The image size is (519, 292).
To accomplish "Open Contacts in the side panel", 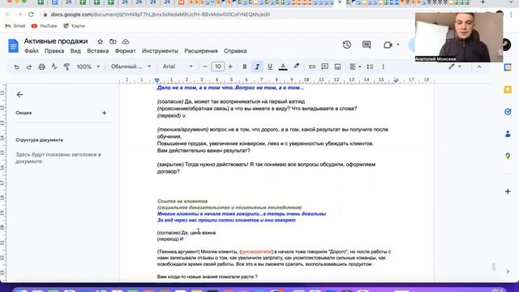I will pyautogui.click(x=508, y=134).
